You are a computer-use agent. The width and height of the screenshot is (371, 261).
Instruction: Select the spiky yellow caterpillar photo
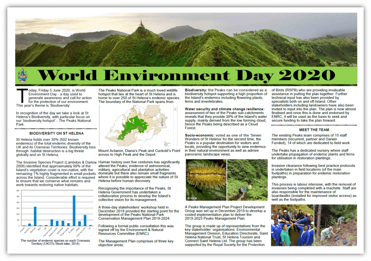(206, 180)
